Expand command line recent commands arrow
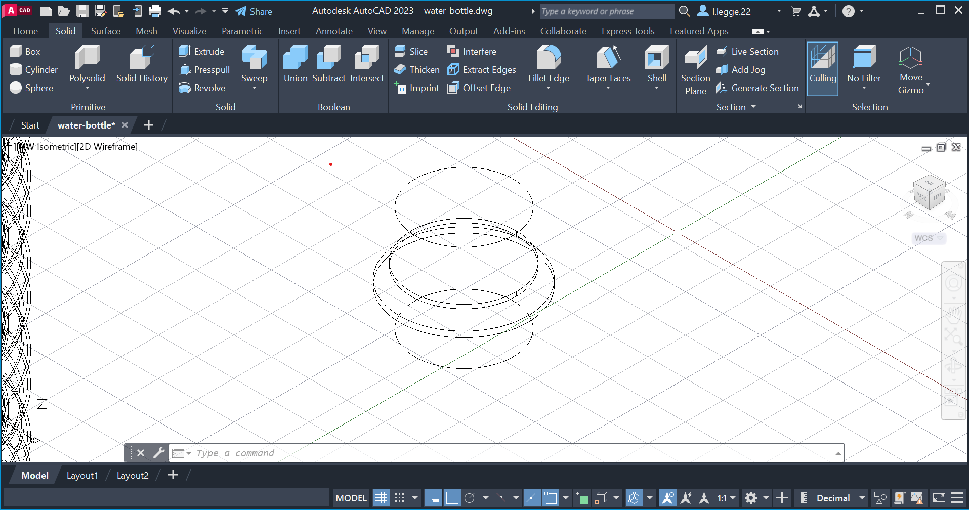This screenshot has width=969, height=510. pos(838,453)
